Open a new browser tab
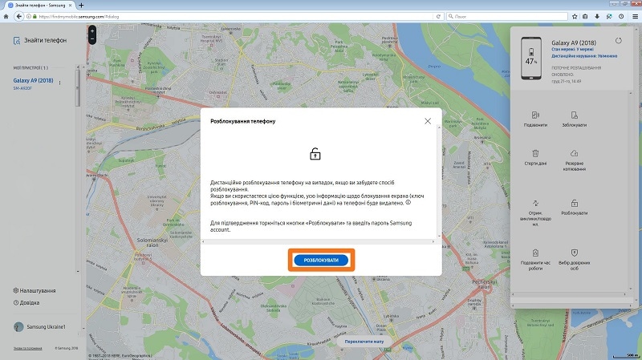The image size is (642, 360). click(x=81, y=6)
